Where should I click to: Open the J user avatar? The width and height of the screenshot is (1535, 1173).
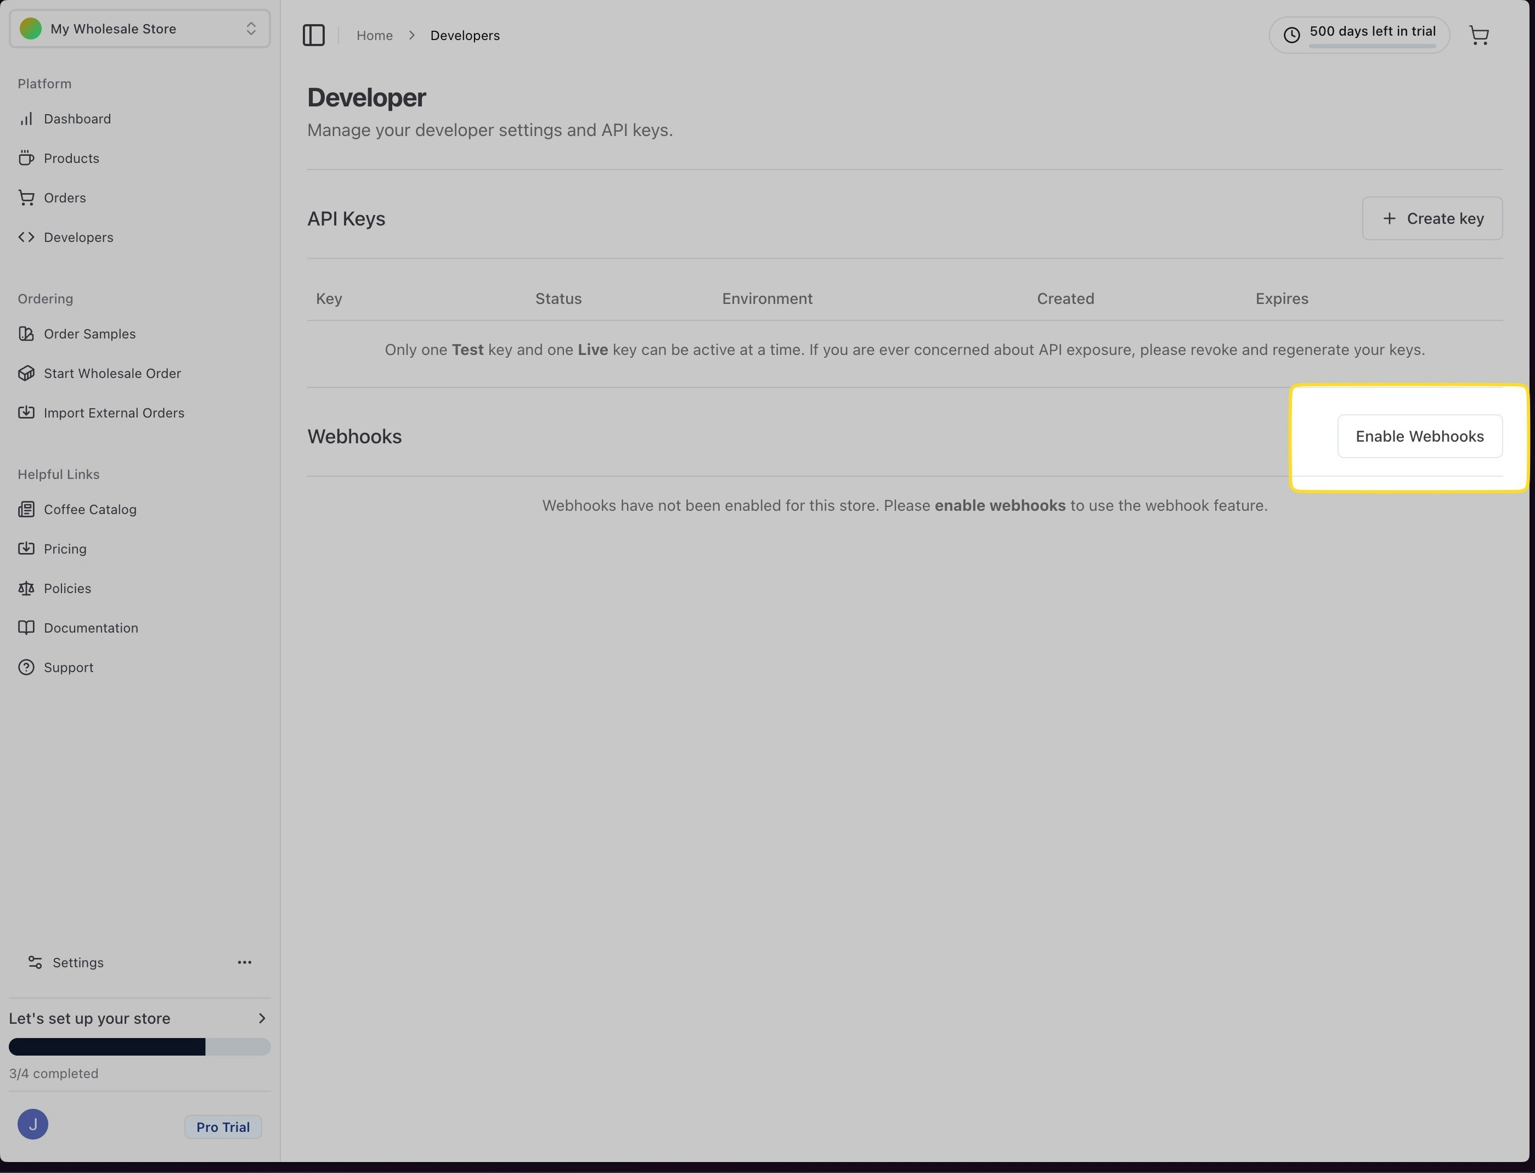(33, 1124)
